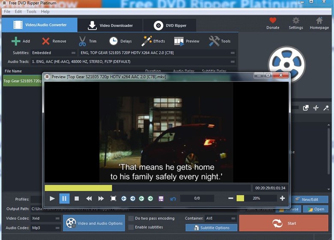Screen dimensions: 334x240
Task: Rewind the preview video
Action: [89, 198]
